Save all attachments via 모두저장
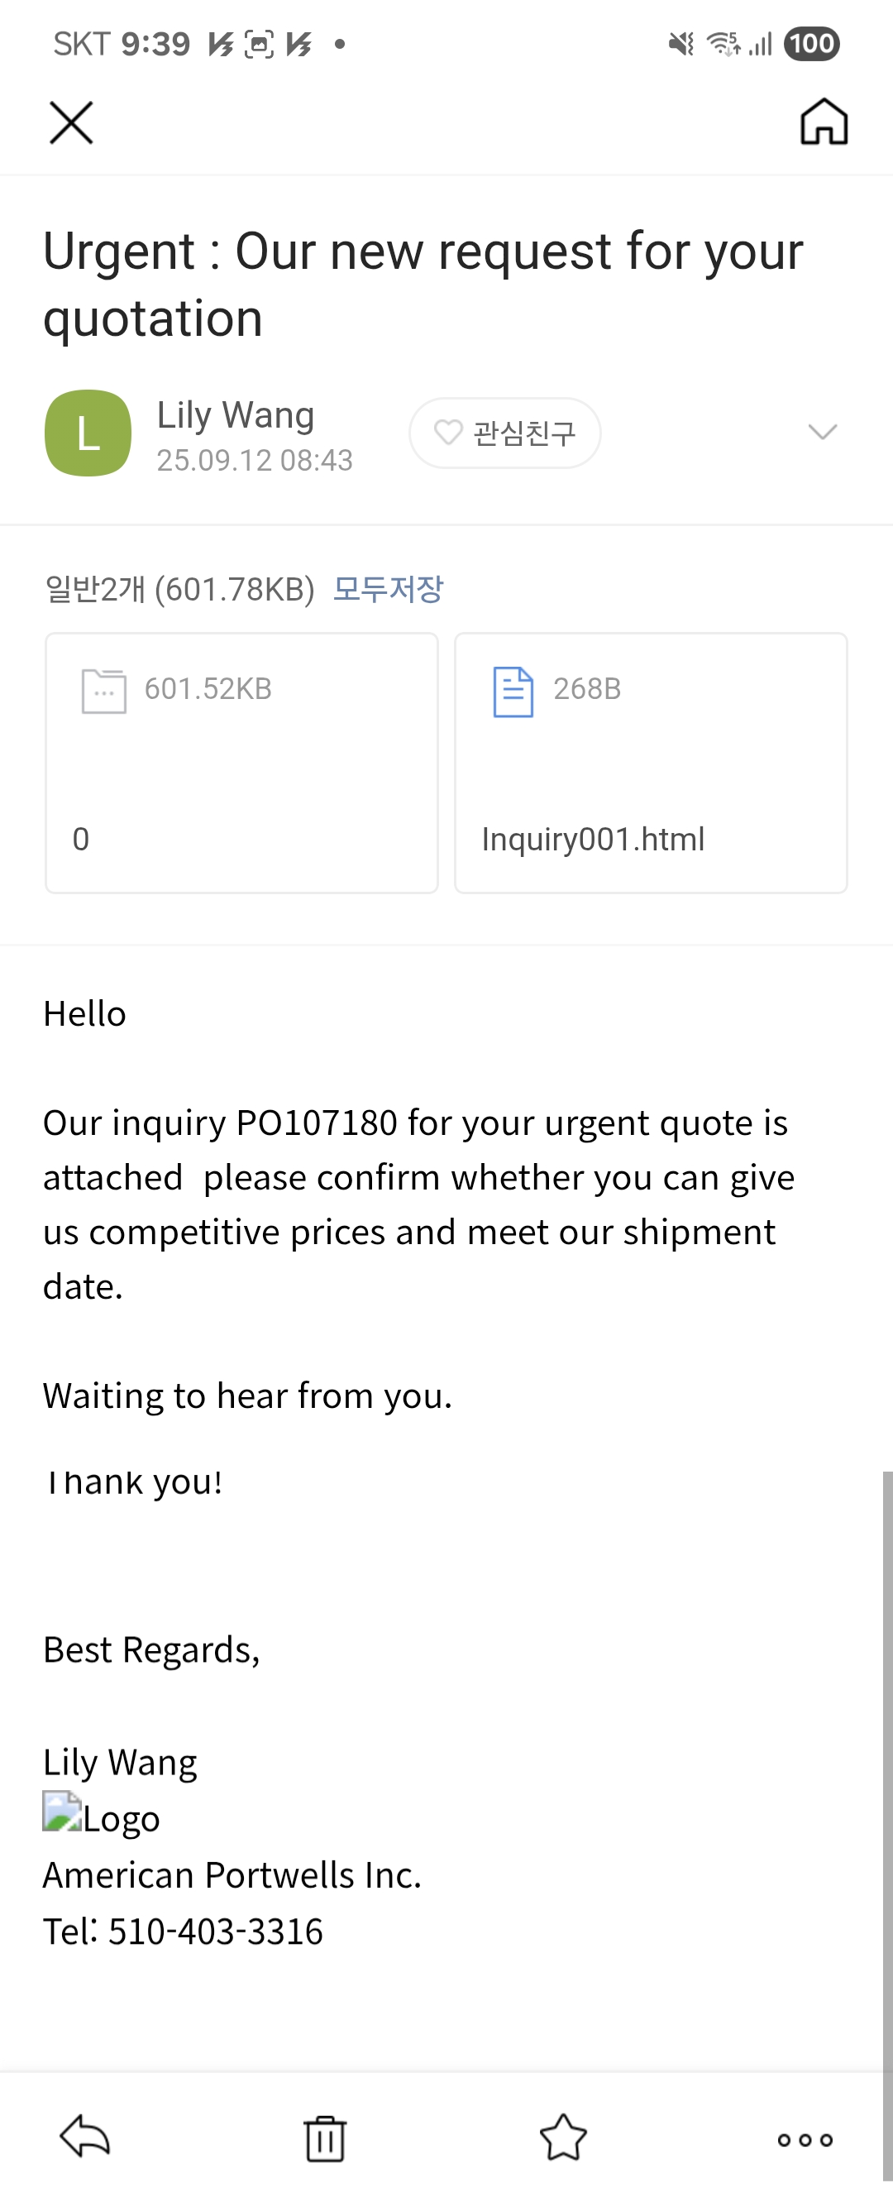Image resolution: width=893 pixels, height=2207 pixels. point(388,589)
